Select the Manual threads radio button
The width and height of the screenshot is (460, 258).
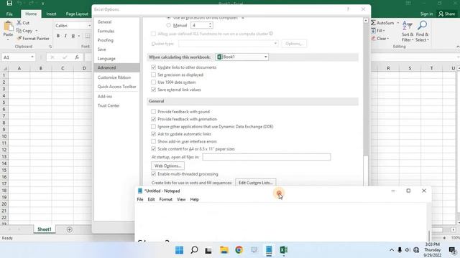click(169, 26)
